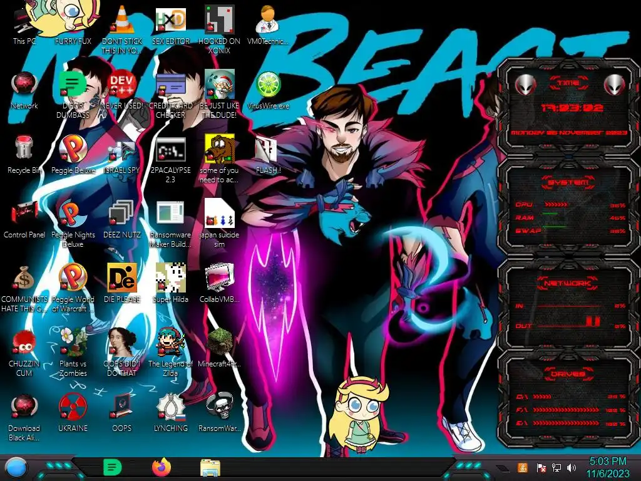Click the volume speaker tray icon
Viewport: 641px width, 481px height.
coord(572,467)
